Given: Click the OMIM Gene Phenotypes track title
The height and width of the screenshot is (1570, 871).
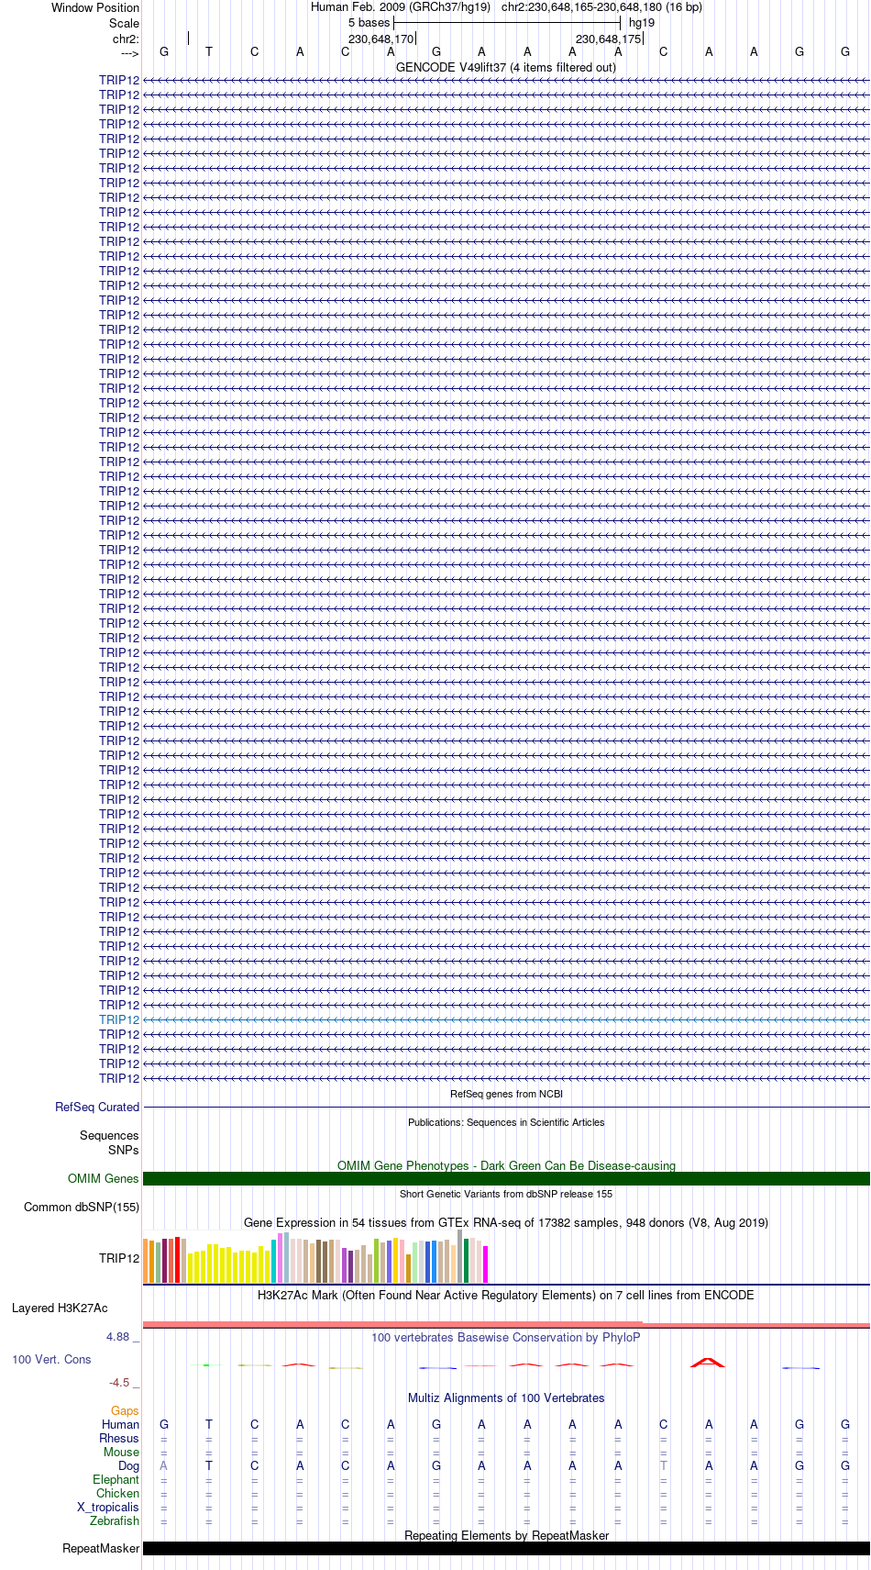Looking at the screenshot, I should (506, 1165).
